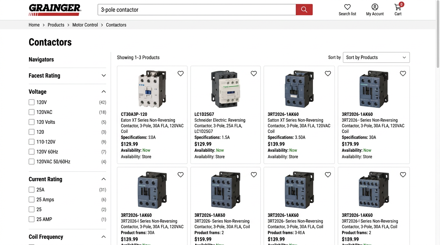
Task: Collapse the Voltage filter section
Action: (103, 92)
